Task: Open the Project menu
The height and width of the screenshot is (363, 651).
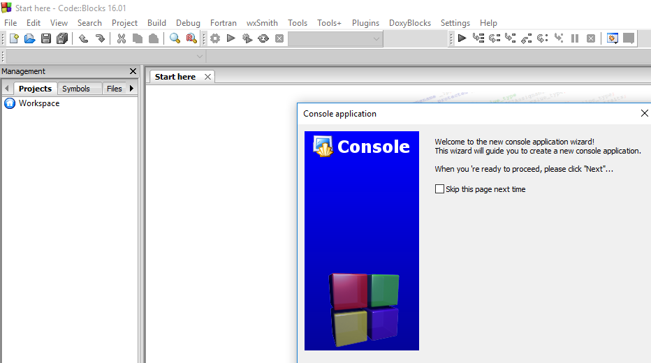Action: click(124, 23)
